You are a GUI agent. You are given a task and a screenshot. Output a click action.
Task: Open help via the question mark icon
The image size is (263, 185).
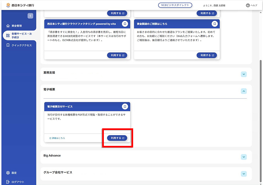(248, 5)
